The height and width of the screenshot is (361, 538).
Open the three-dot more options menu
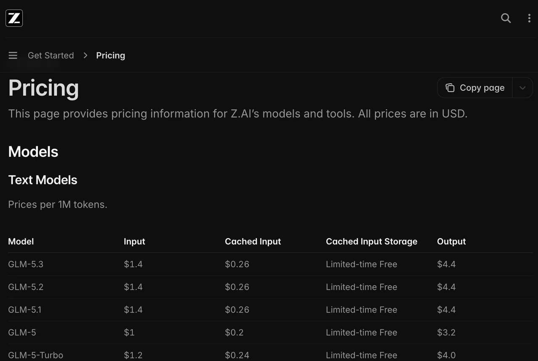tap(529, 18)
